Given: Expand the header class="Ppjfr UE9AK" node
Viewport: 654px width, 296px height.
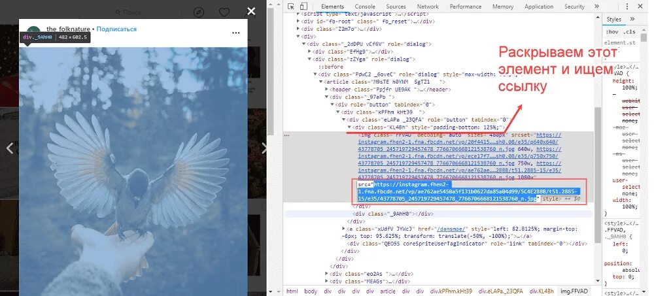Looking at the screenshot, I should 326,90.
